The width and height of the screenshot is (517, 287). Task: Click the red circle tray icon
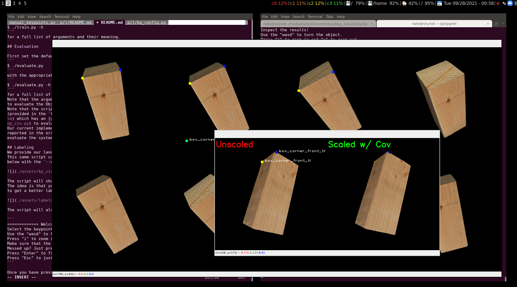[498, 3]
